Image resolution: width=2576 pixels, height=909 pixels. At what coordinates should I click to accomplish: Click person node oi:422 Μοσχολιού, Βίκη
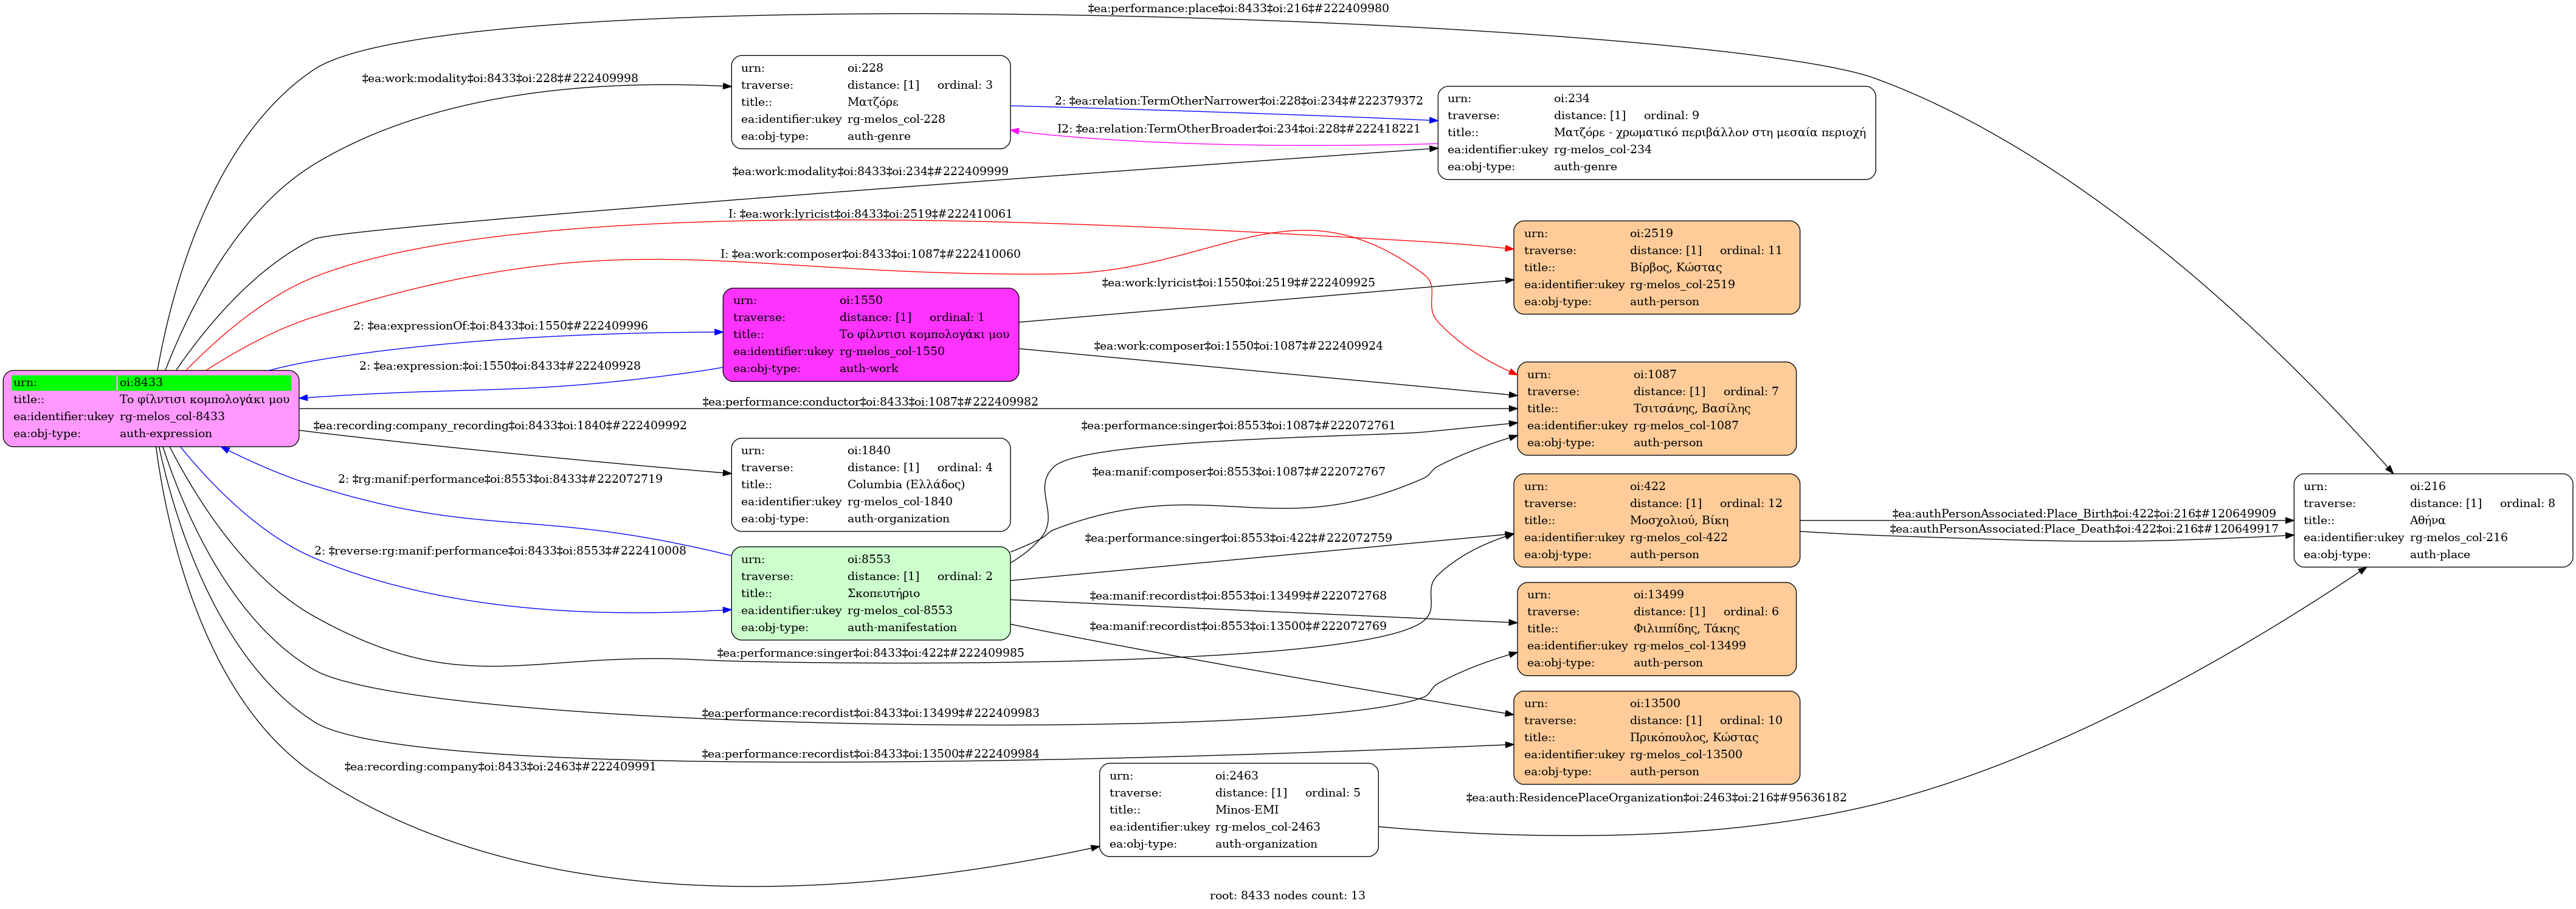(1656, 521)
